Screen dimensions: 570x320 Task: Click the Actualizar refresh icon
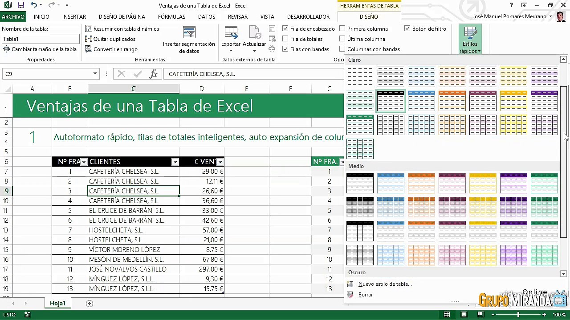click(x=254, y=33)
